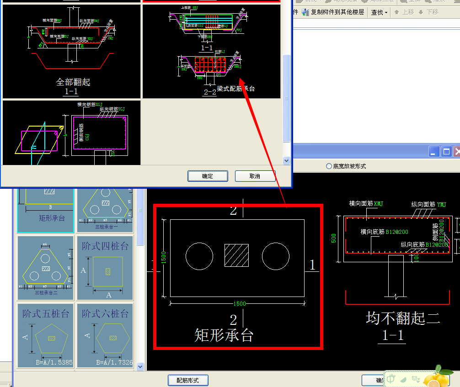Select the 底宽放坡形式 radio button
The image size is (460, 387).
click(329, 166)
